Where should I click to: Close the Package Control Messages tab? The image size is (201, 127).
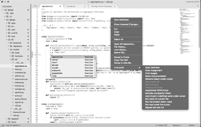(x=115, y=6)
